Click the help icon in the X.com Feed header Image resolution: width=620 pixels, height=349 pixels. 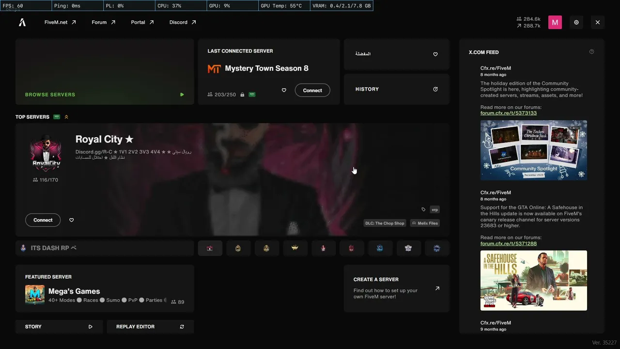click(x=591, y=52)
